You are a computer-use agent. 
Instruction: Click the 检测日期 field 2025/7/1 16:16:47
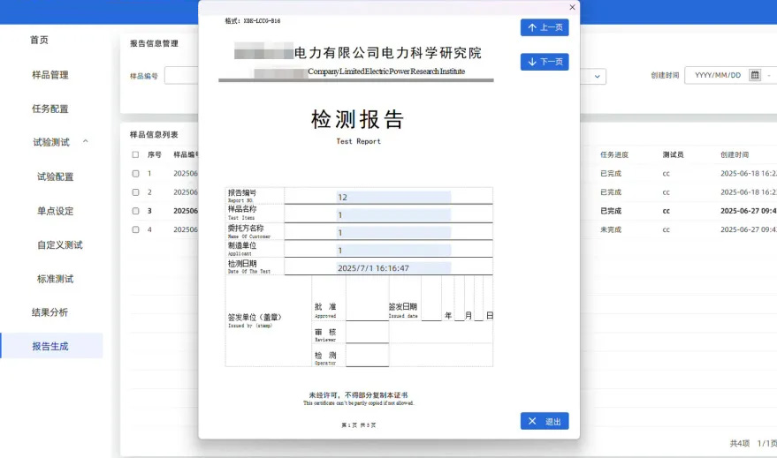[x=393, y=268]
